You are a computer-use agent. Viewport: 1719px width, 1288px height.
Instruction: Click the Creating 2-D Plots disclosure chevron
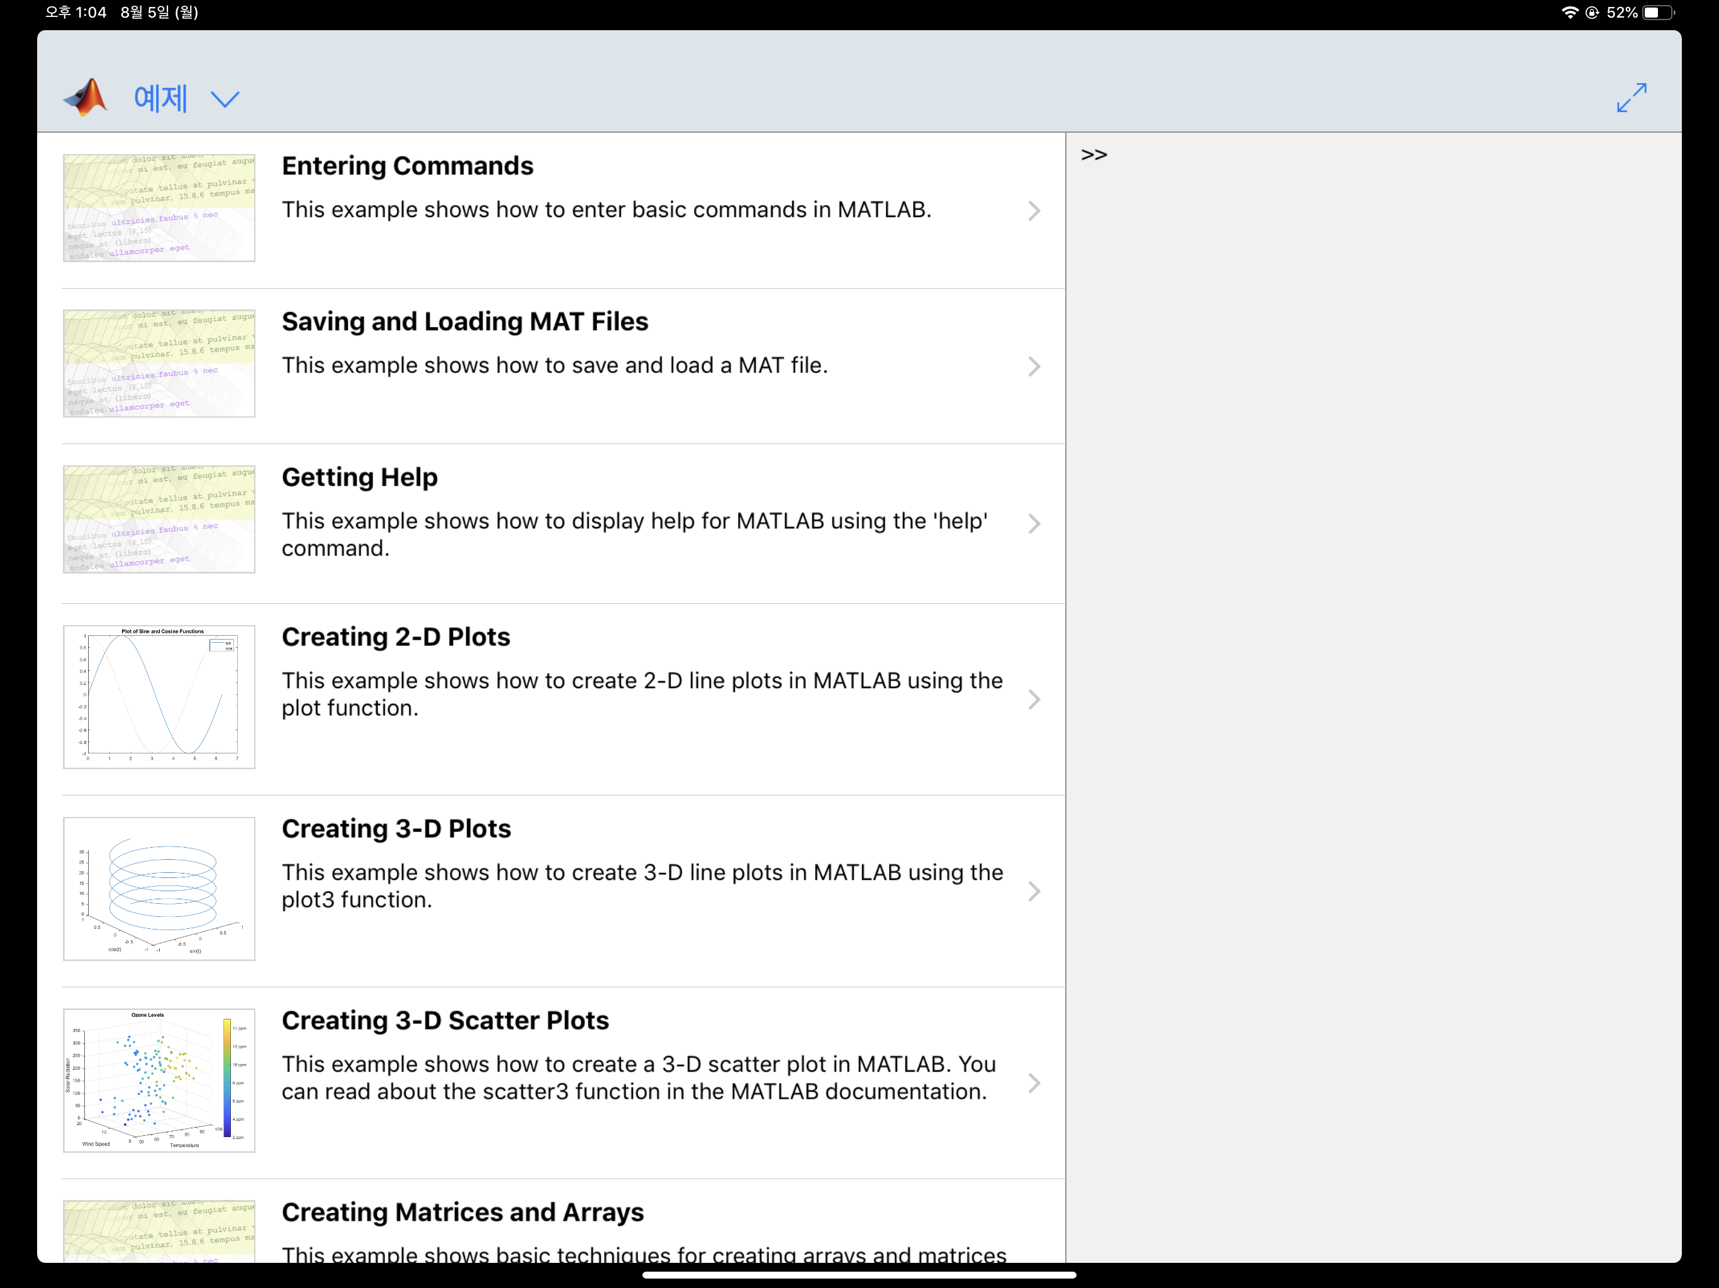(1034, 700)
